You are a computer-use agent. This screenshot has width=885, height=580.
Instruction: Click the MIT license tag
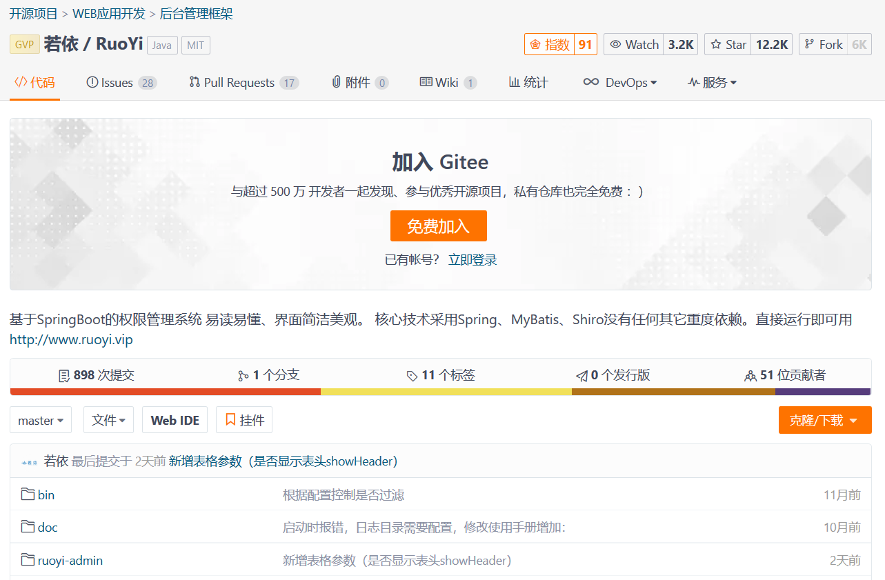pos(196,46)
